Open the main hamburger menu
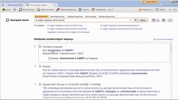 tap(4, 5)
